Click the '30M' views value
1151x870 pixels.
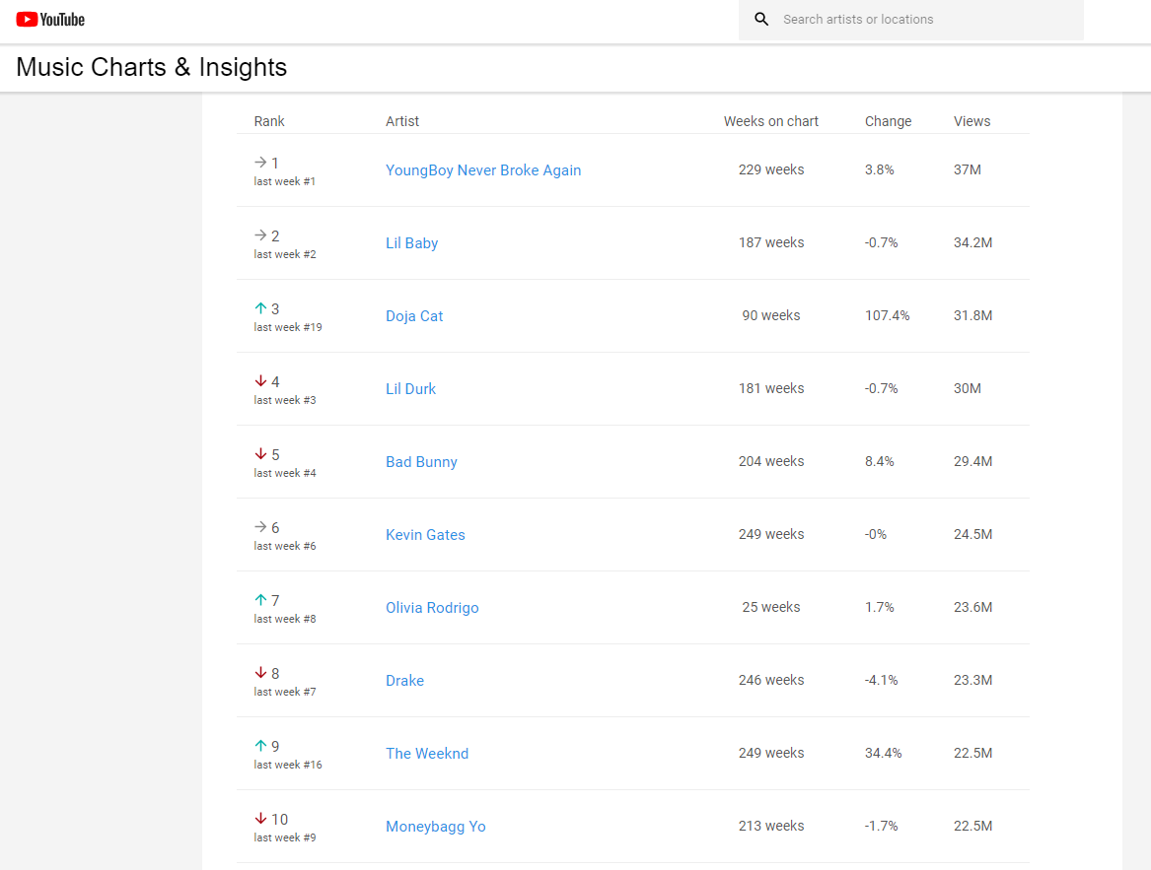click(x=967, y=388)
